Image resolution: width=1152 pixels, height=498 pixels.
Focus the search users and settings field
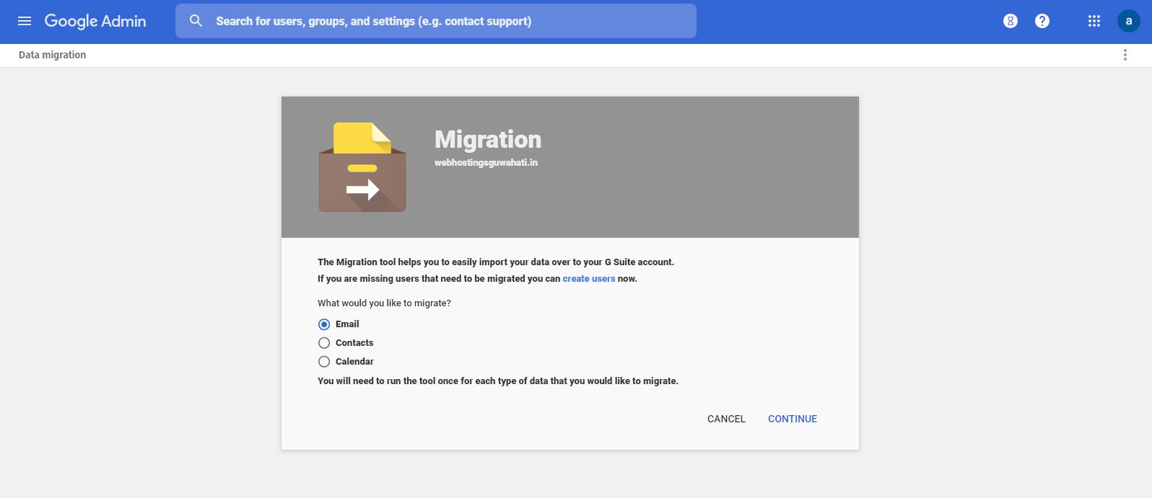tap(436, 21)
